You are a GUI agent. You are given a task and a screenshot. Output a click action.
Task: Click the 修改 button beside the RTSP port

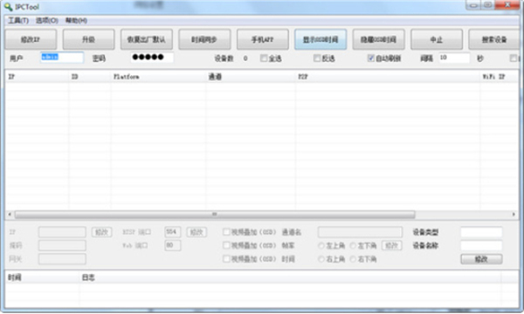(196, 232)
